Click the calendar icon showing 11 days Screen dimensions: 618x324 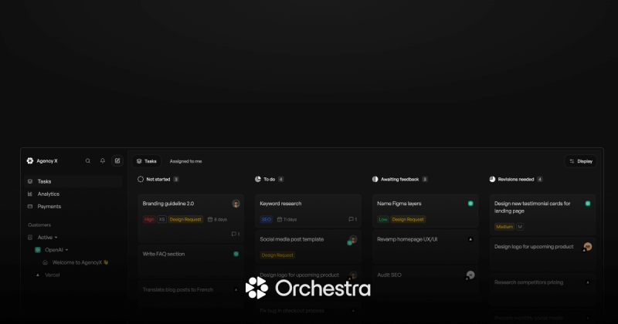pos(280,219)
